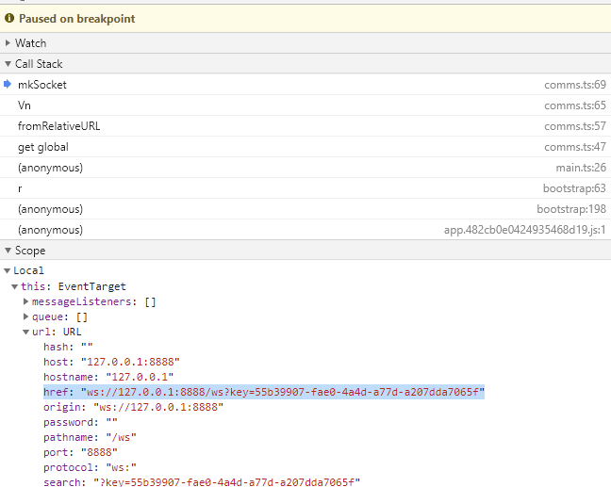This screenshot has height=487, width=611.
Task: Select the Vn call stack frame
Action: pos(305,106)
